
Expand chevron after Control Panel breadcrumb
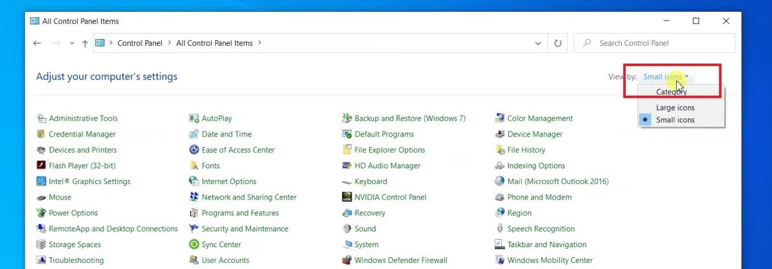[x=169, y=43]
